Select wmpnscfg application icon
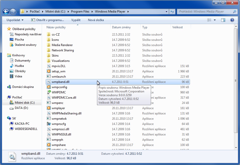 [49, 124]
